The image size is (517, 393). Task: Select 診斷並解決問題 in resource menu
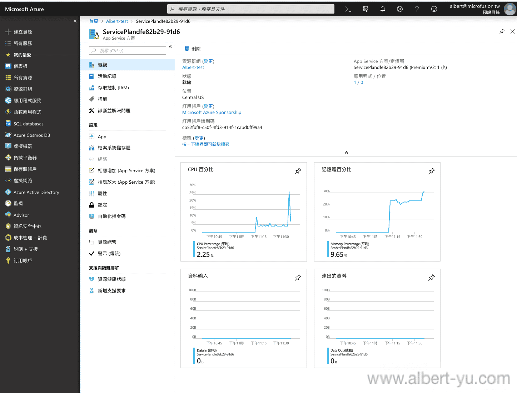pyautogui.click(x=128, y=110)
